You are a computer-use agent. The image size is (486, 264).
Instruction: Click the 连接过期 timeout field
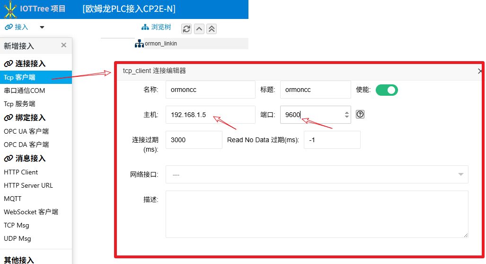pos(194,140)
